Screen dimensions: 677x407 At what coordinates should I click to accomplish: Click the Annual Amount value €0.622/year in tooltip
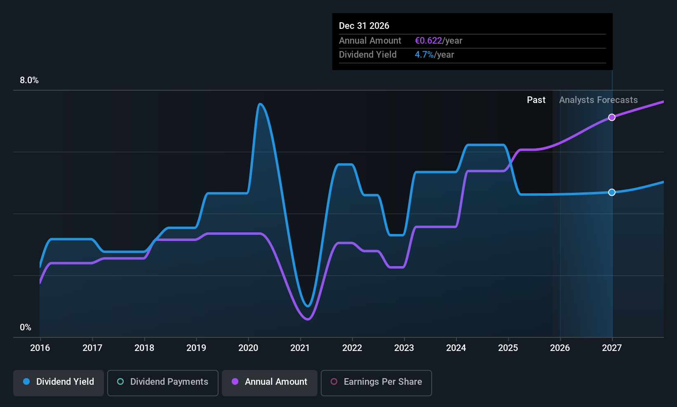439,40
